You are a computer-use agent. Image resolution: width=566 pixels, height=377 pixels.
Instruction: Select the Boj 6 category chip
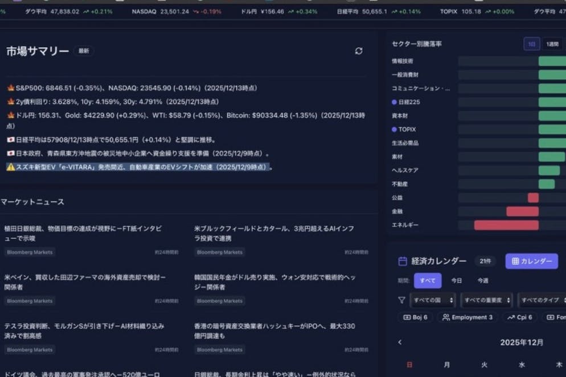pos(415,317)
